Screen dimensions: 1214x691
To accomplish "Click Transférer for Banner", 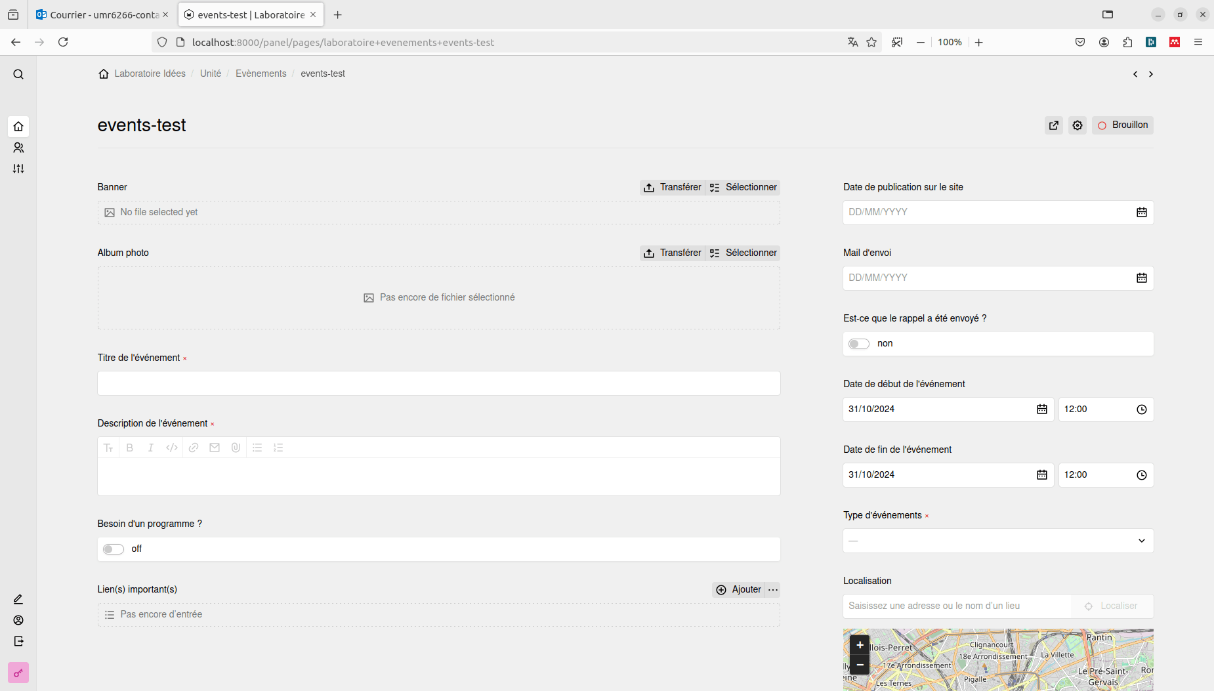I will (x=673, y=188).
